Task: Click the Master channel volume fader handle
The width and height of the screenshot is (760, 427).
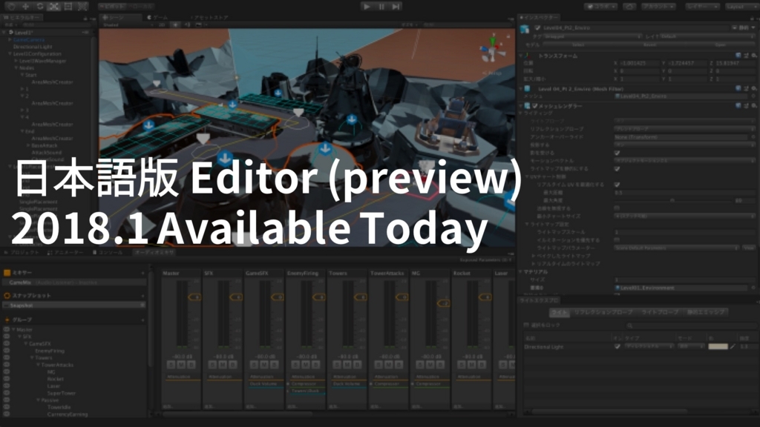Action: (195, 297)
